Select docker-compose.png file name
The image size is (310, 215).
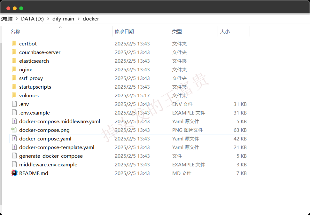(x=44, y=130)
